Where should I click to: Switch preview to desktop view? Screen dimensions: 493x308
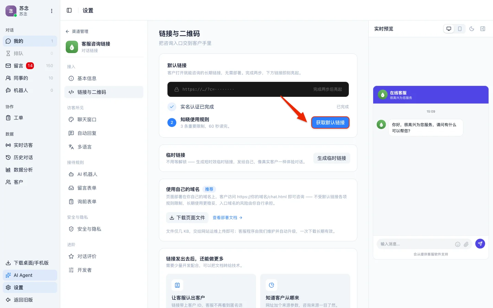point(449,29)
